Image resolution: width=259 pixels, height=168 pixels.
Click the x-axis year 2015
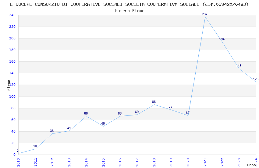point(103,162)
